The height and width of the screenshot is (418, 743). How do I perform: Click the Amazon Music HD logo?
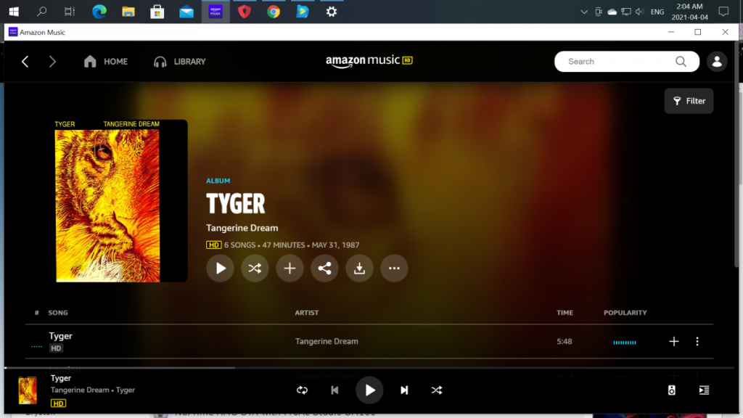(369, 61)
